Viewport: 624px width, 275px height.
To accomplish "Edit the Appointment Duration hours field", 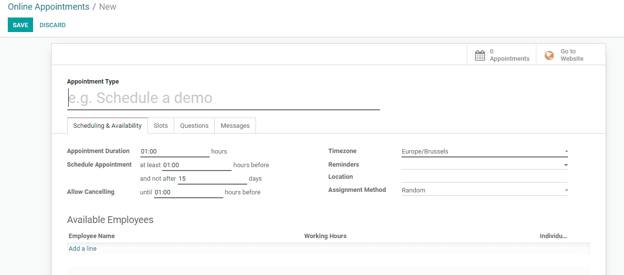I will (x=175, y=152).
